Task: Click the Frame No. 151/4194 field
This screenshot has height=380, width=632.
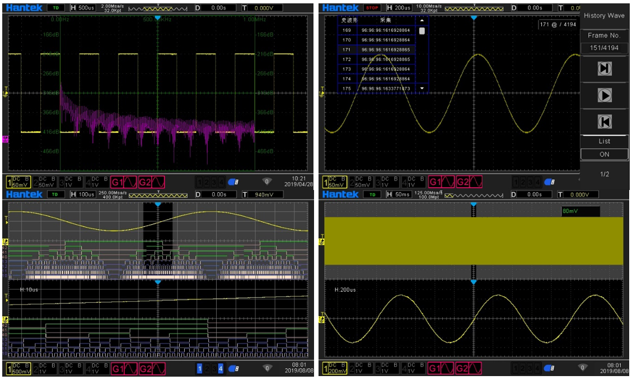Action: point(605,48)
